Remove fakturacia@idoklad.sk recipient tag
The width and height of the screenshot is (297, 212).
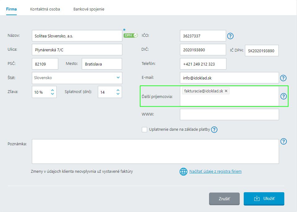226,91
